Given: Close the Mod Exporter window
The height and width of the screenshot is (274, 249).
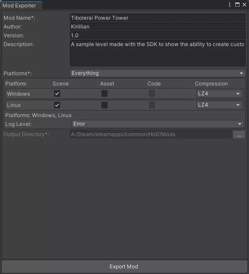Looking at the screenshot, I should [x=244, y=5].
